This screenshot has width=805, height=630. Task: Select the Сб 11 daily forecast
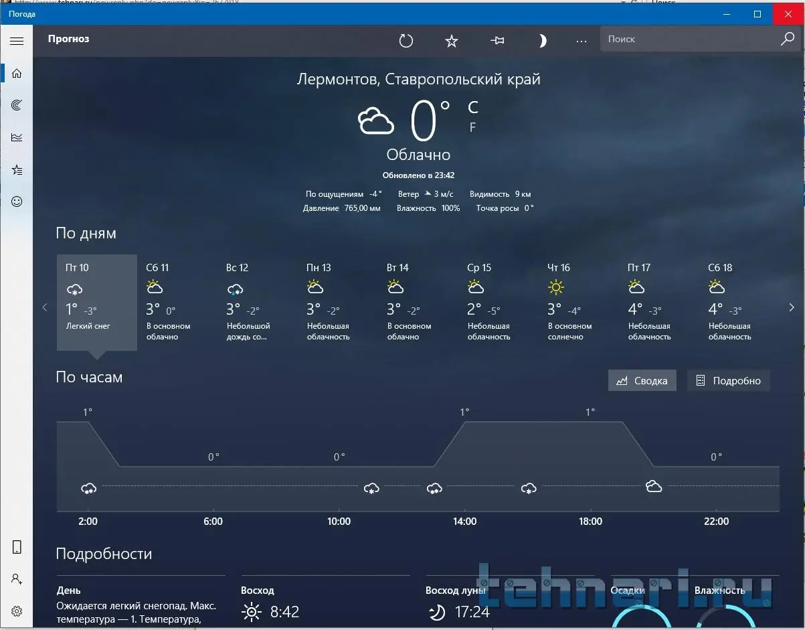(x=177, y=303)
